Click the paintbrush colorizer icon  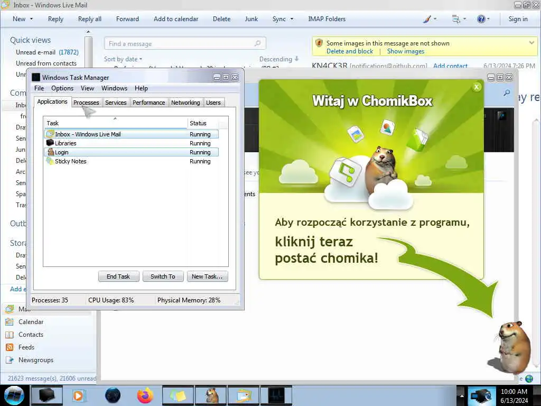[x=427, y=19]
